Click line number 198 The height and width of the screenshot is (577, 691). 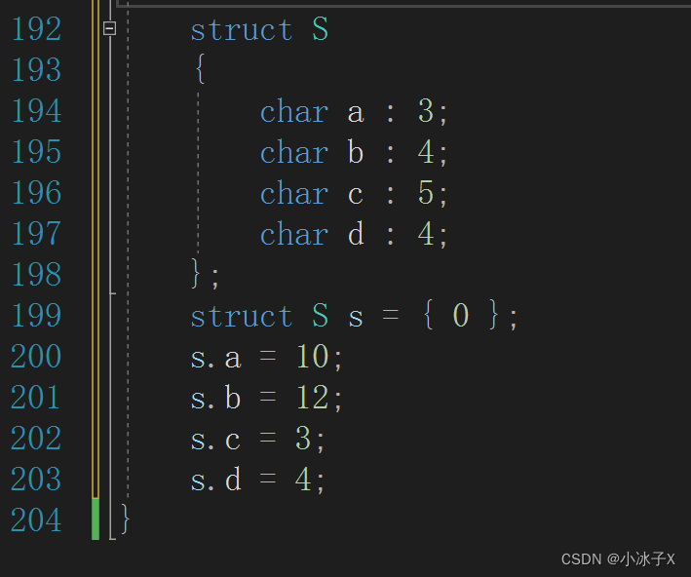(36, 274)
